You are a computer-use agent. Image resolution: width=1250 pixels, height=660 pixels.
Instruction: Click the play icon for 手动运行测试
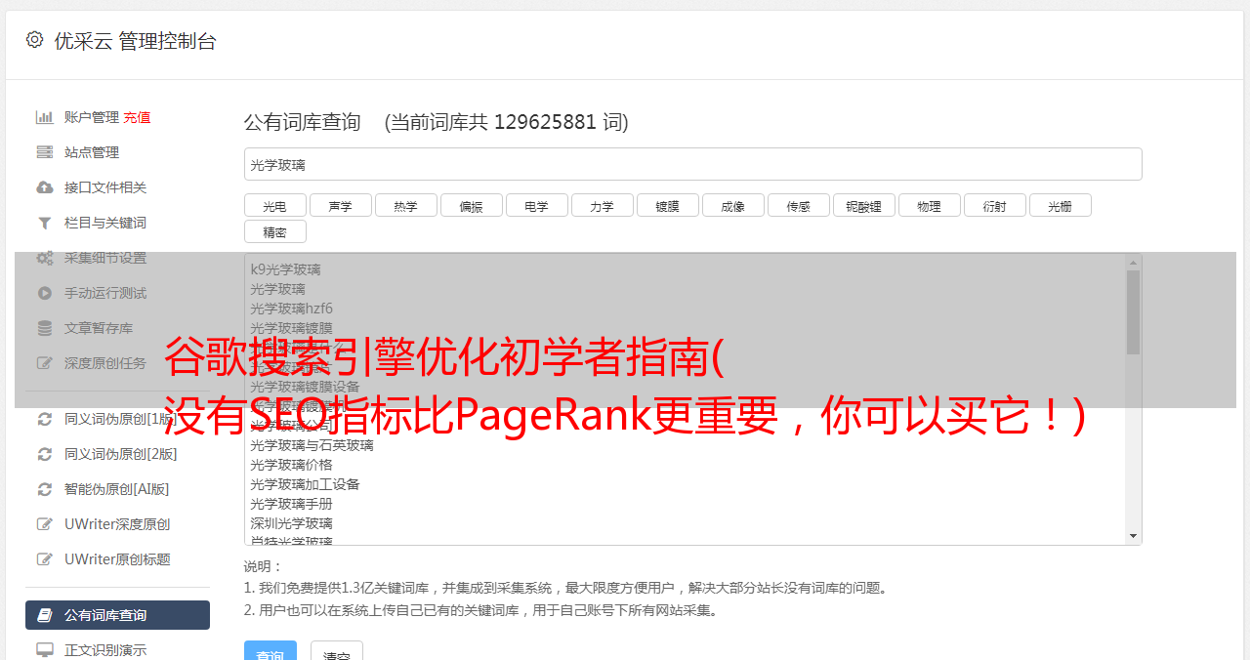pyautogui.click(x=44, y=293)
